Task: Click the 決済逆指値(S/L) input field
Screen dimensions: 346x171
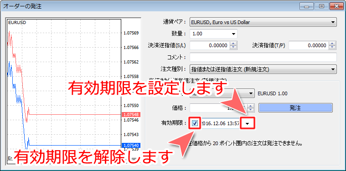Action: tap(210, 45)
